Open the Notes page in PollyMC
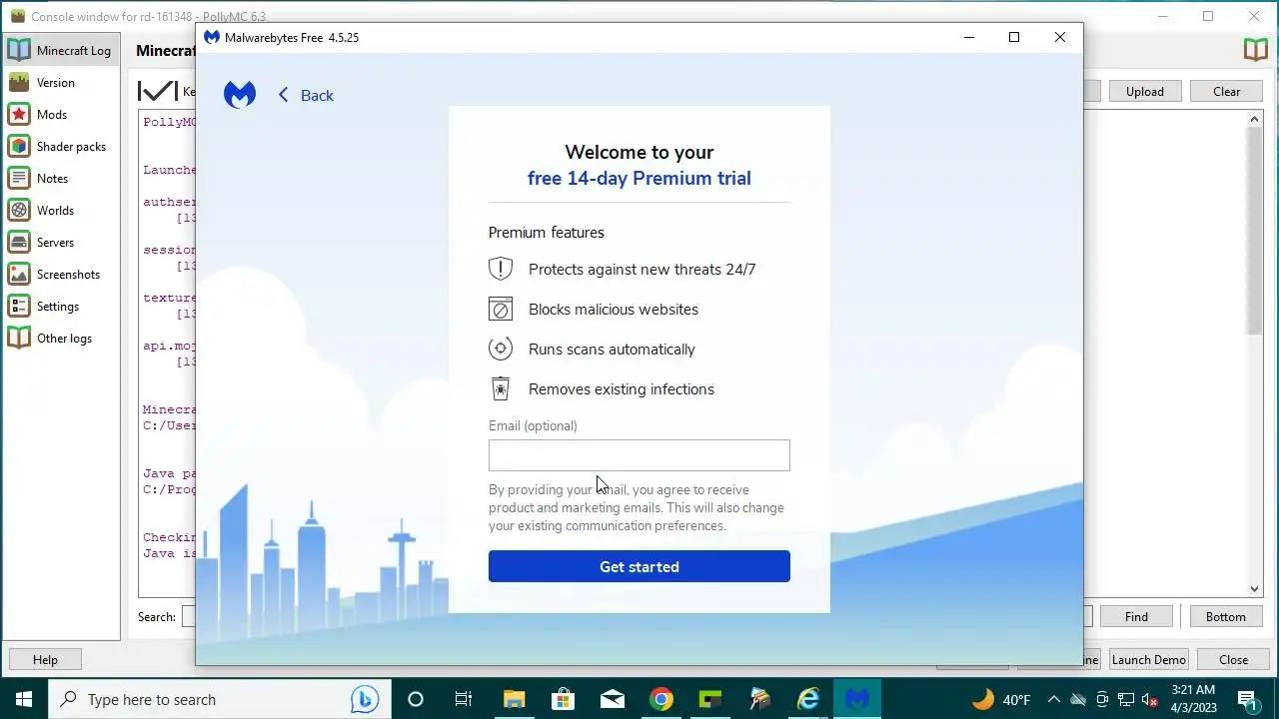Image resolution: width=1279 pixels, height=719 pixels. (x=61, y=178)
